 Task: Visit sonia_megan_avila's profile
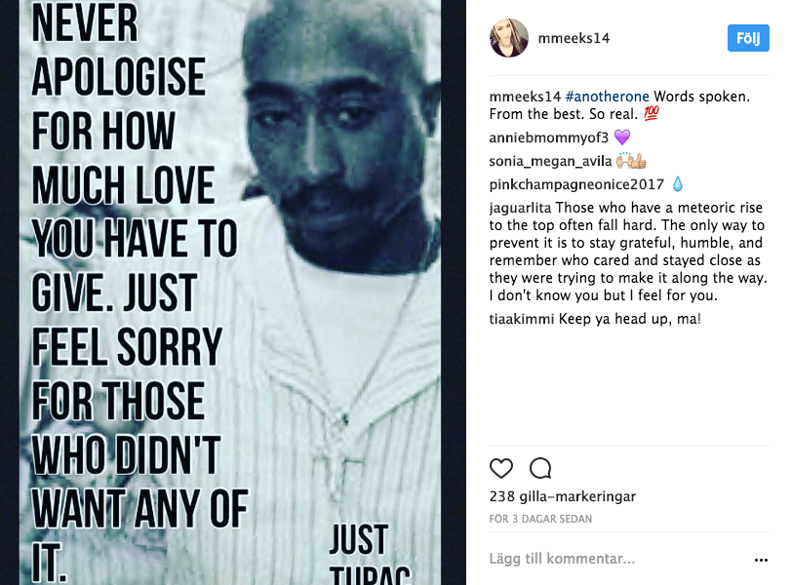(x=550, y=162)
